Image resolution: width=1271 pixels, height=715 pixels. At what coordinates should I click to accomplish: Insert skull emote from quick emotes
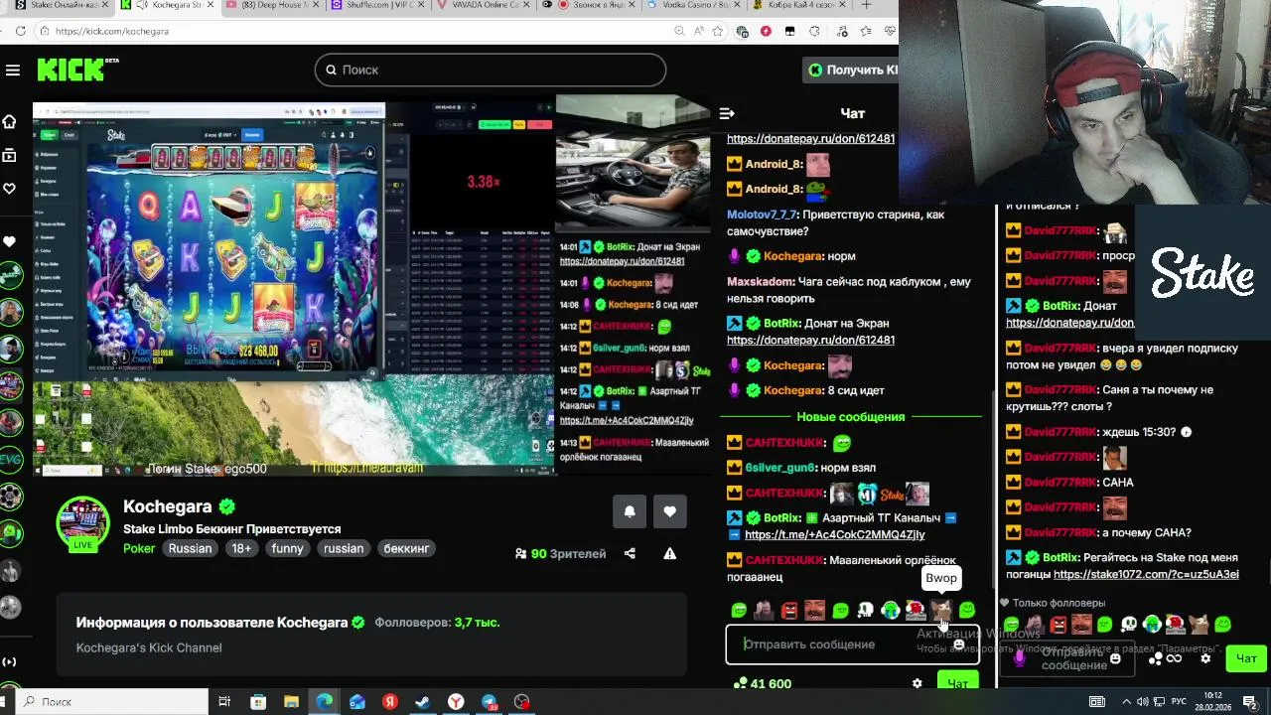point(865,610)
